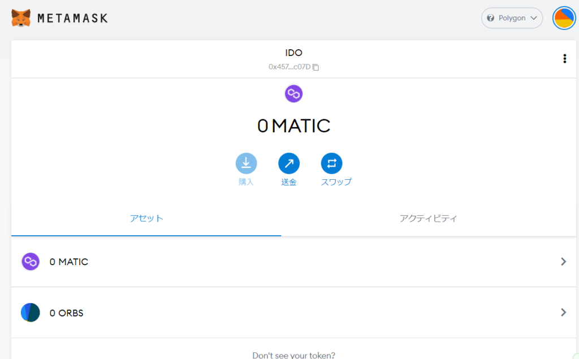Viewport: 579px width, 359px height.
Task: Click the スワップ swap icon
Action: click(331, 163)
